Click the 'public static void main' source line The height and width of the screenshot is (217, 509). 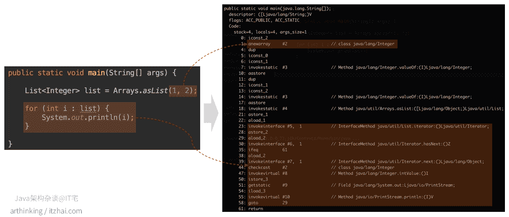click(92, 73)
